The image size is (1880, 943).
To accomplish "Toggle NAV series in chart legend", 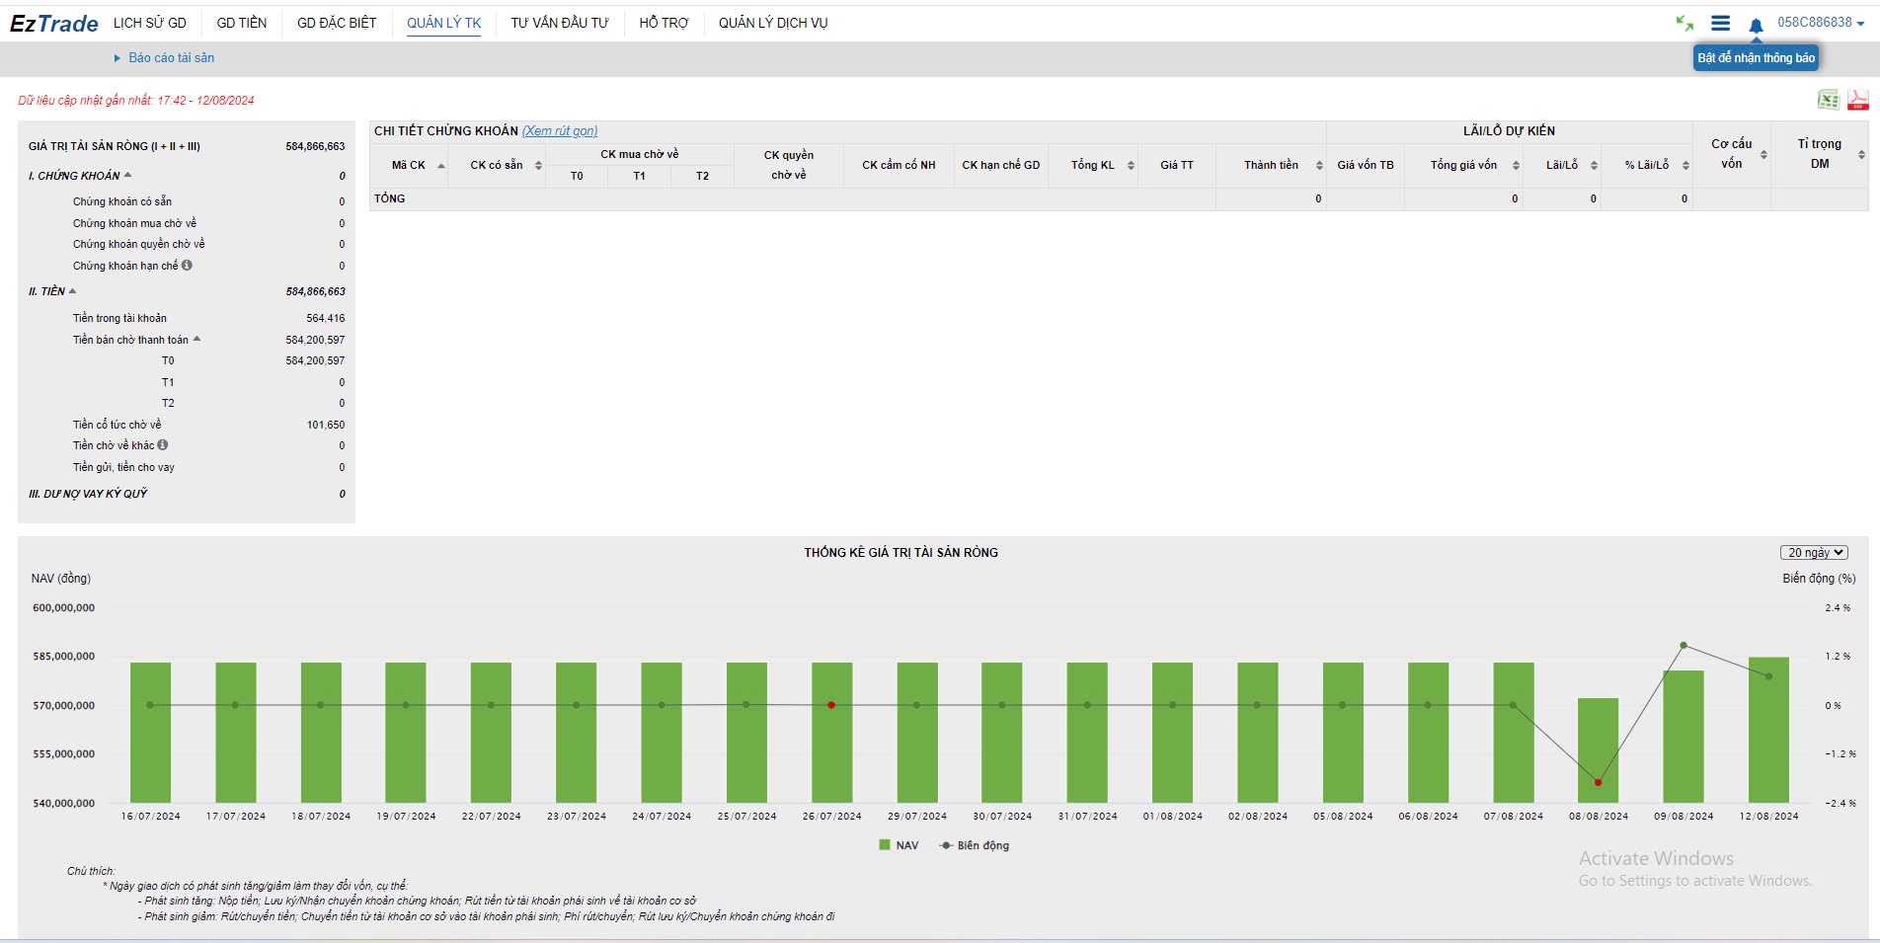I will point(899,845).
